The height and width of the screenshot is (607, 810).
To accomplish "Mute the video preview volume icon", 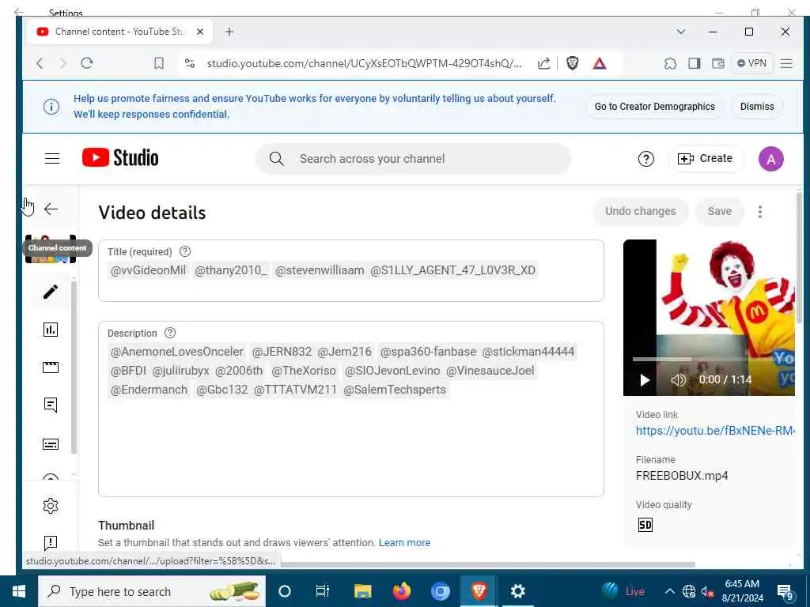I will (678, 380).
